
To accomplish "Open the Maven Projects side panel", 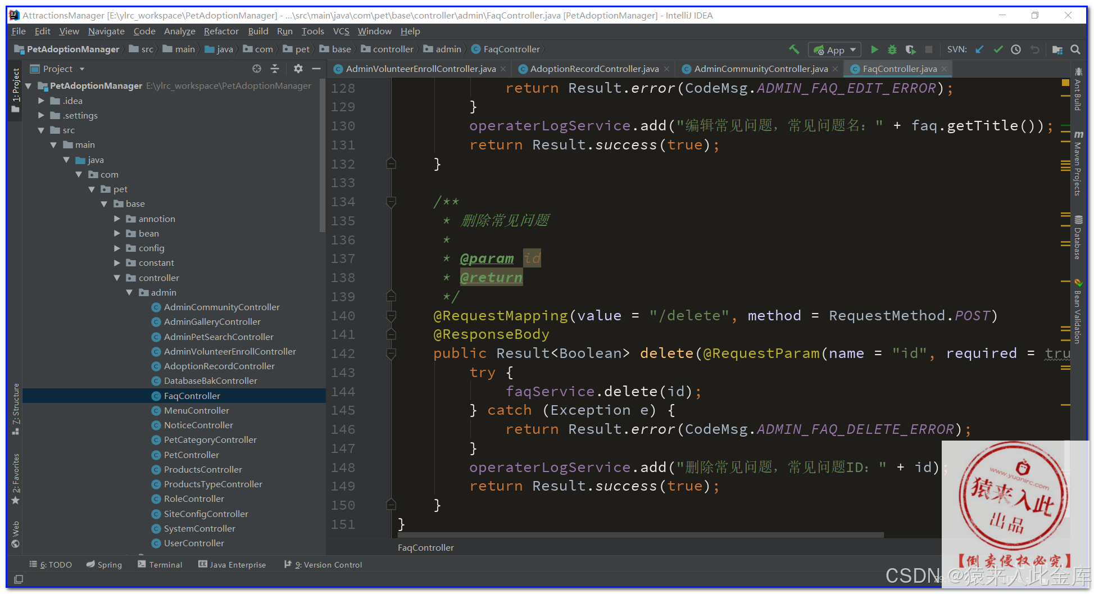I will [1078, 164].
